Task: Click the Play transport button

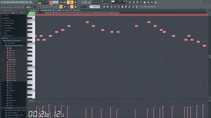Action: (43, 2)
